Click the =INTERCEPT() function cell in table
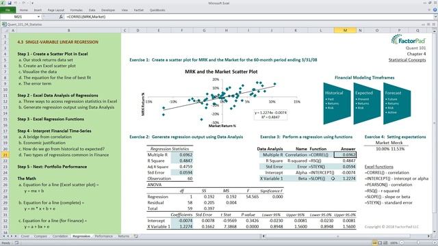This screenshot has height=246, width=438. click(x=320, y=173)
